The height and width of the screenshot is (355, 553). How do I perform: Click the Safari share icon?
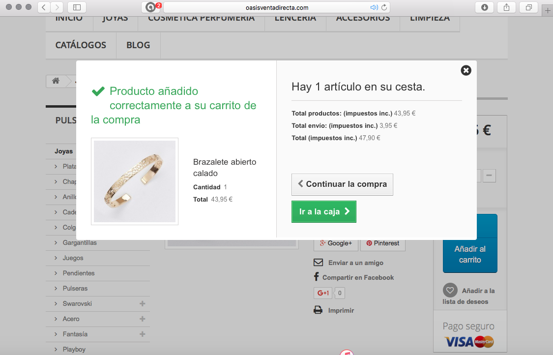tap(506, 7)
